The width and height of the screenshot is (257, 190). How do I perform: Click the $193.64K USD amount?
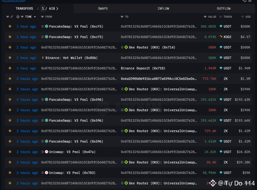point(242,121)
